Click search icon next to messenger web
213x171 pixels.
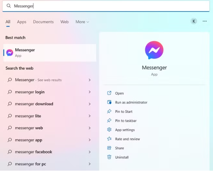click(x=10, y=128)
